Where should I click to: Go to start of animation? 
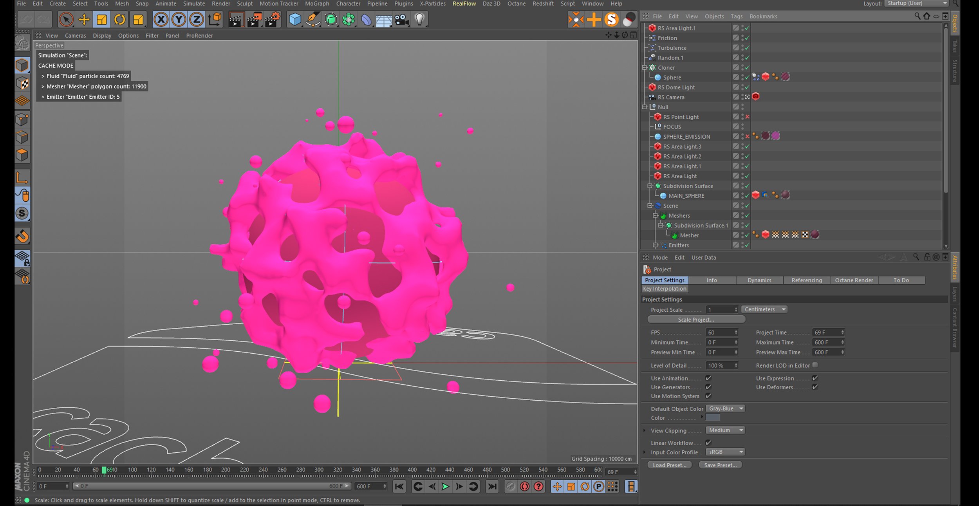[399, 486]
